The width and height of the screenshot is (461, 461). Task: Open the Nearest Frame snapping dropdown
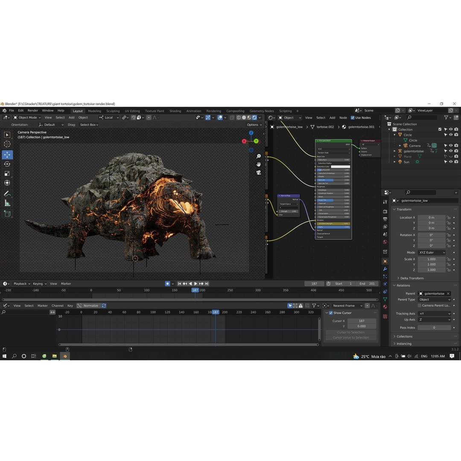pyautogui.click(x=347, y=306)
